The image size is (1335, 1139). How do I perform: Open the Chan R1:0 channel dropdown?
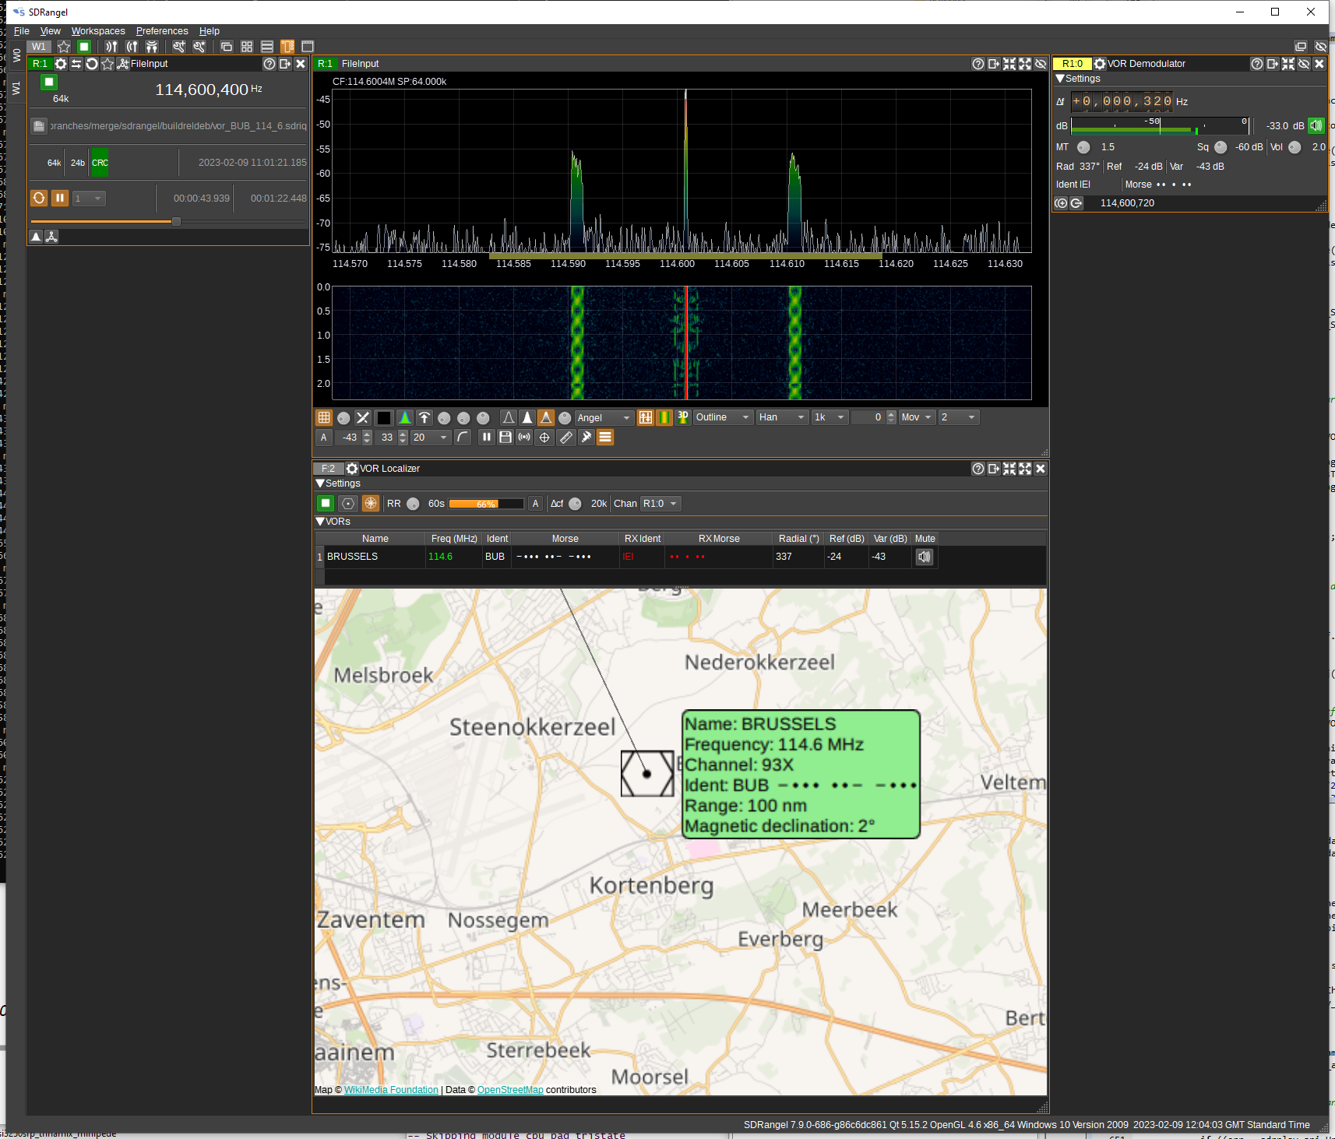click(x=659, y=504)
